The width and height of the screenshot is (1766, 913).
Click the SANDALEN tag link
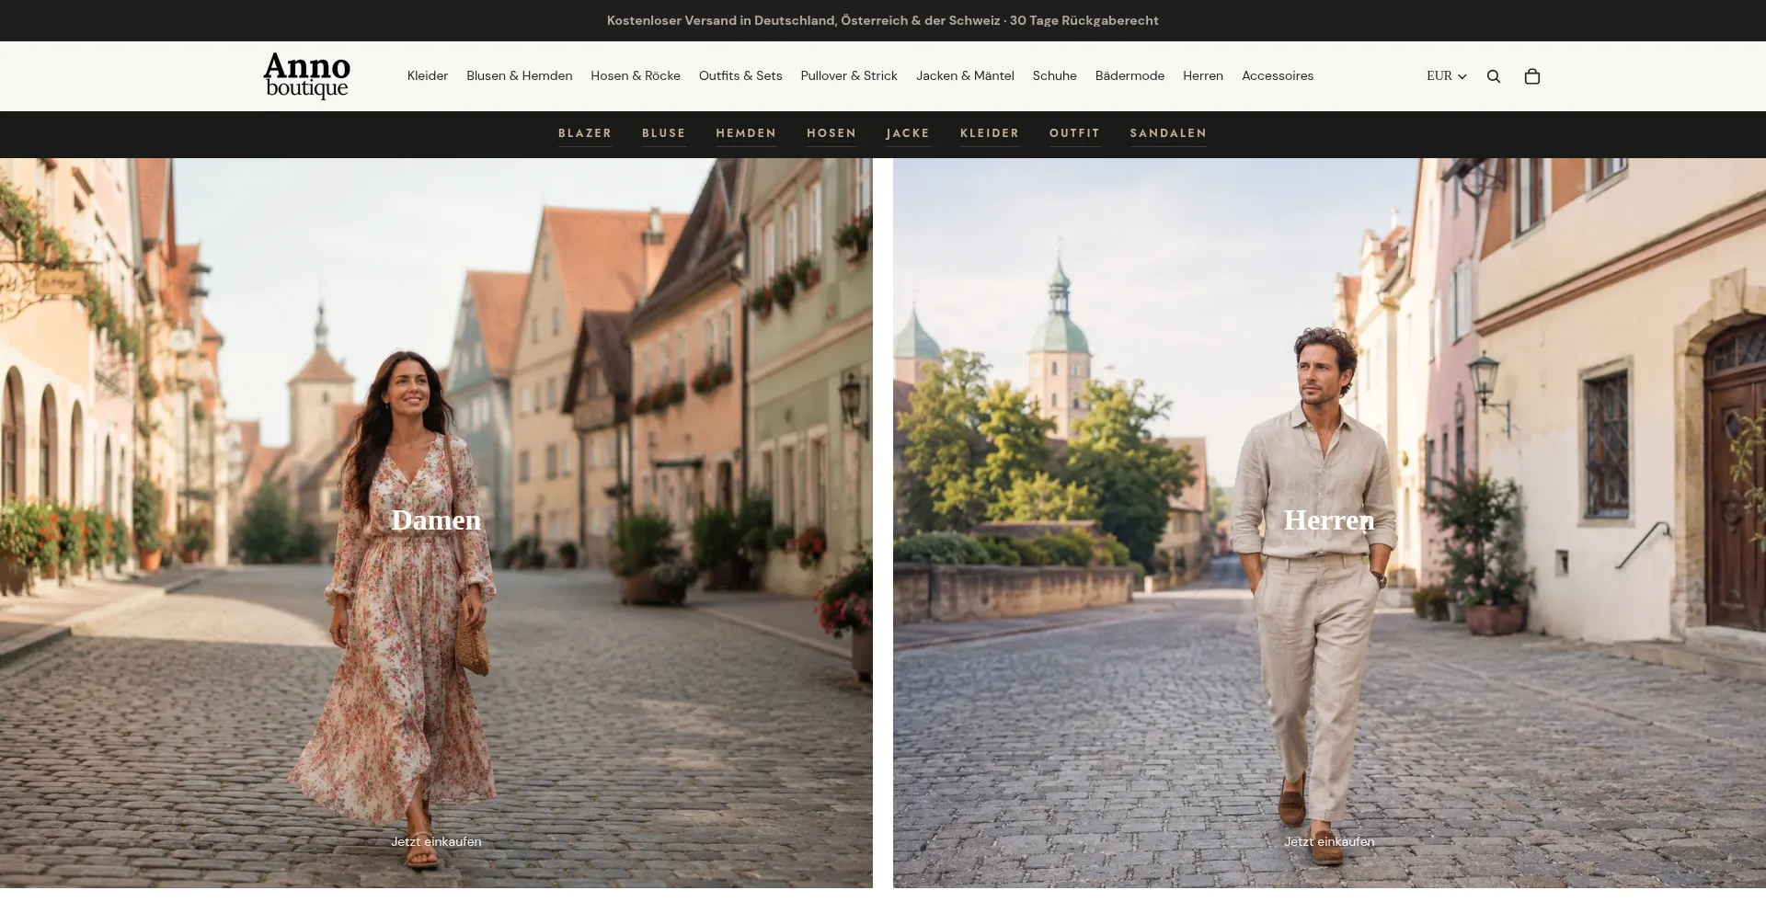click(1168, 133)
